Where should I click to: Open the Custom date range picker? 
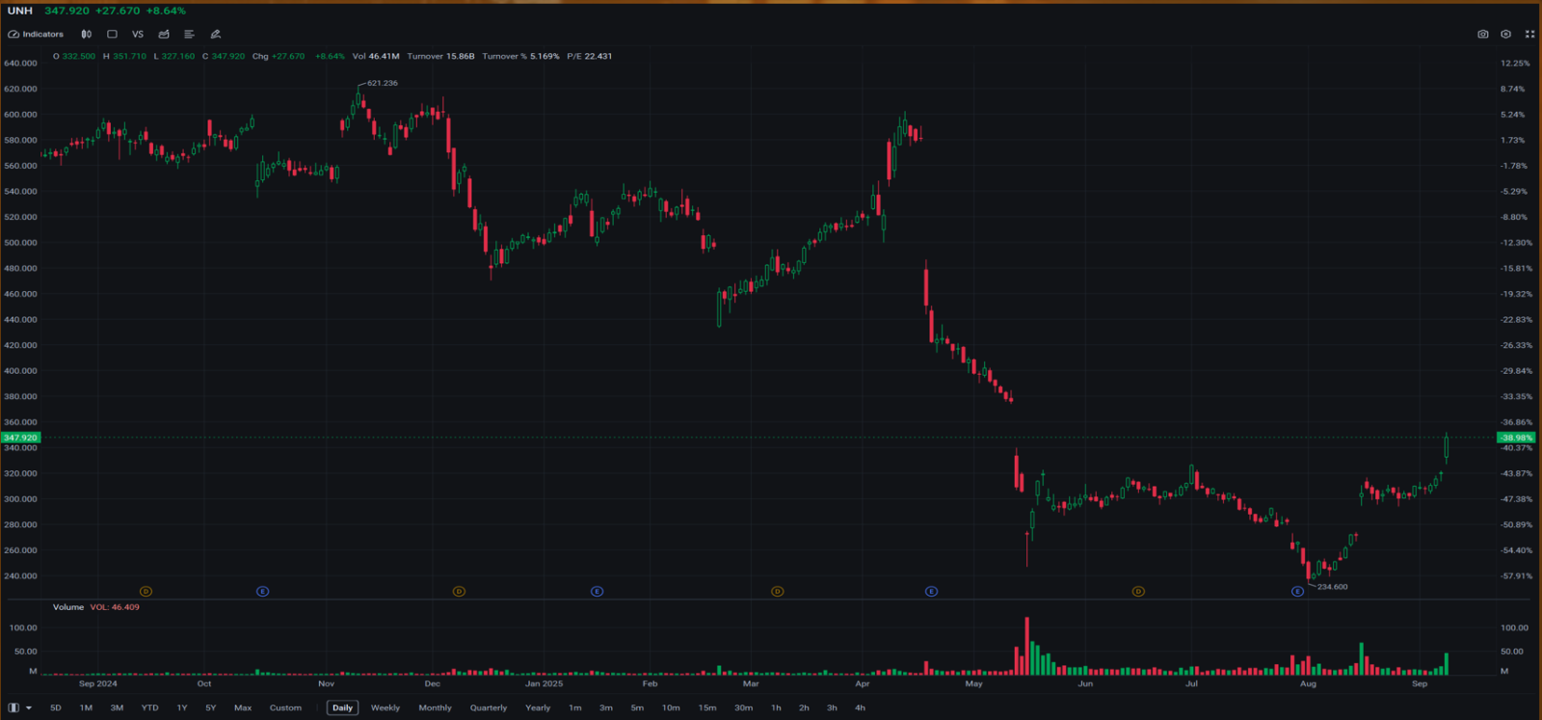(285, 707)
